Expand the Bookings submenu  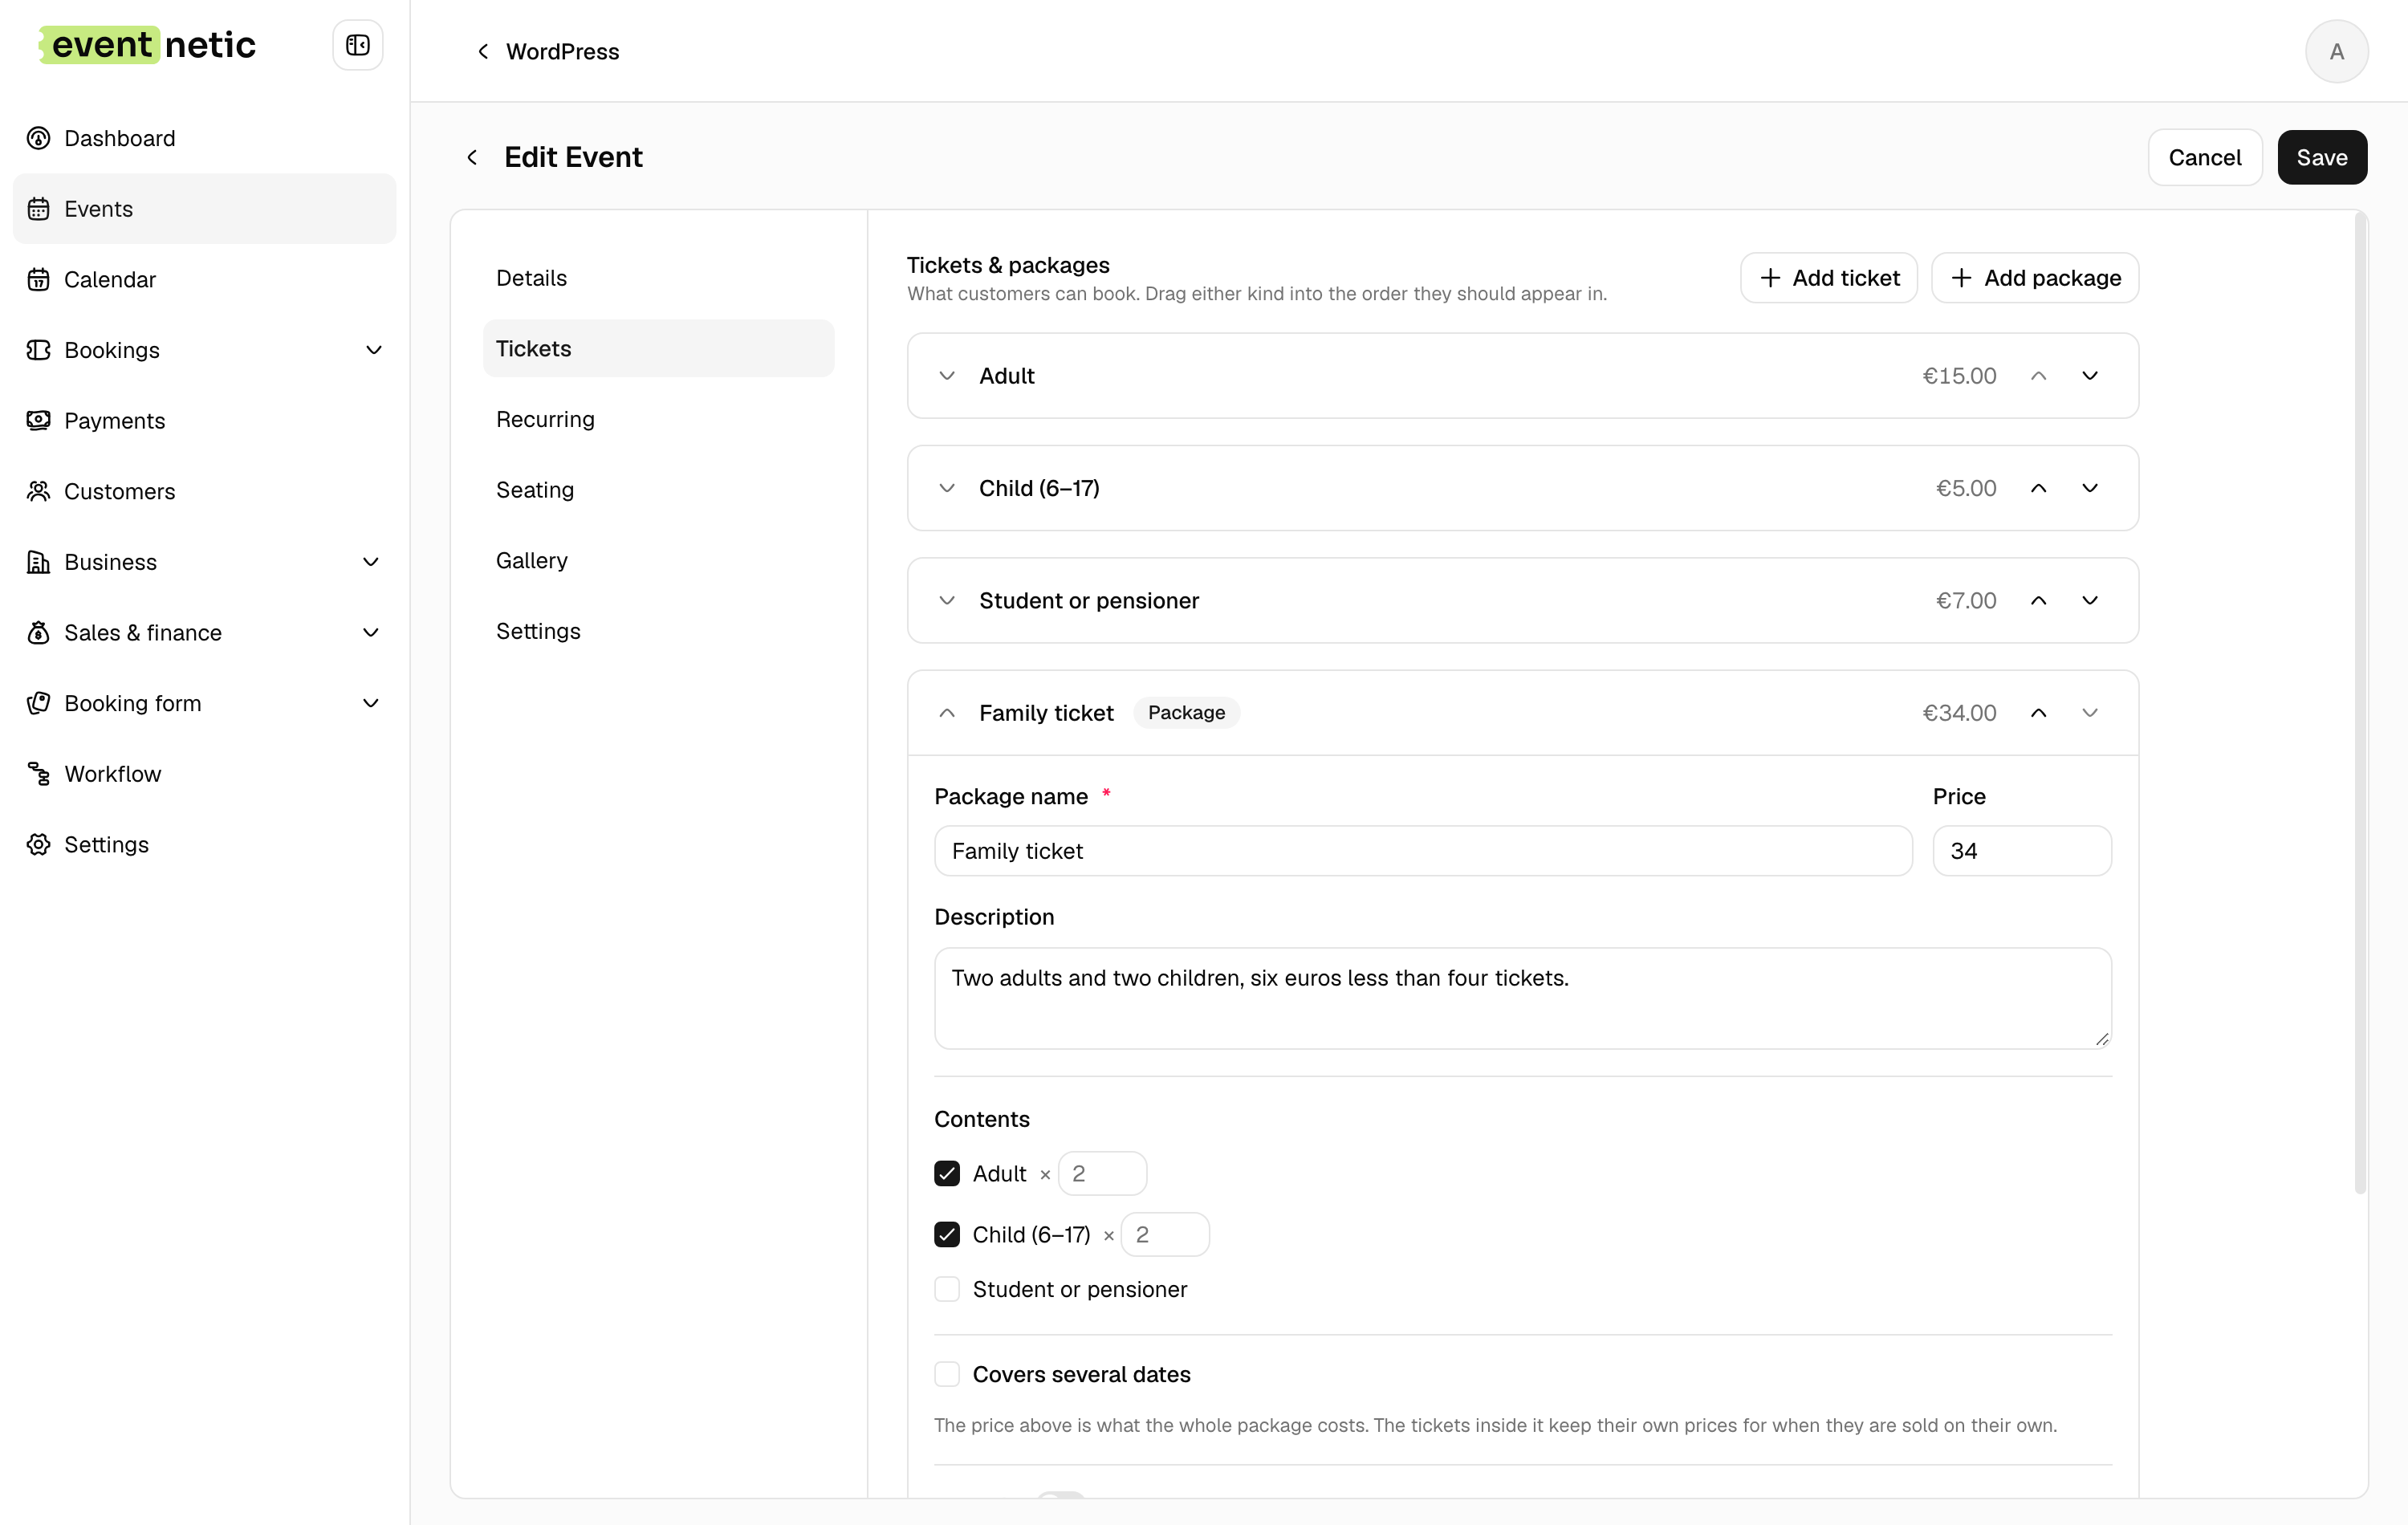coord(373,350)
